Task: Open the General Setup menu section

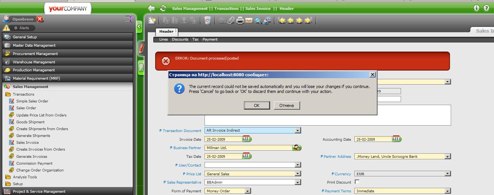Action: pyautogui.click(x=68, y=37)
